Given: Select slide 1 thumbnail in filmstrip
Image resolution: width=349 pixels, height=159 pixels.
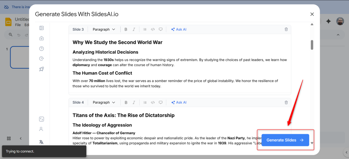Looking at the screenshot, I should pyautogui.click(x=19, y=57).
